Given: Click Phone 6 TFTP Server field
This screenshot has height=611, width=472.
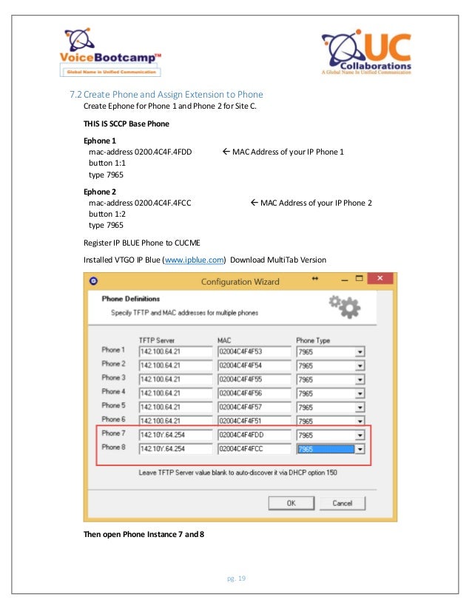Looking at the screenshot, I should click(x=175, y=420).
